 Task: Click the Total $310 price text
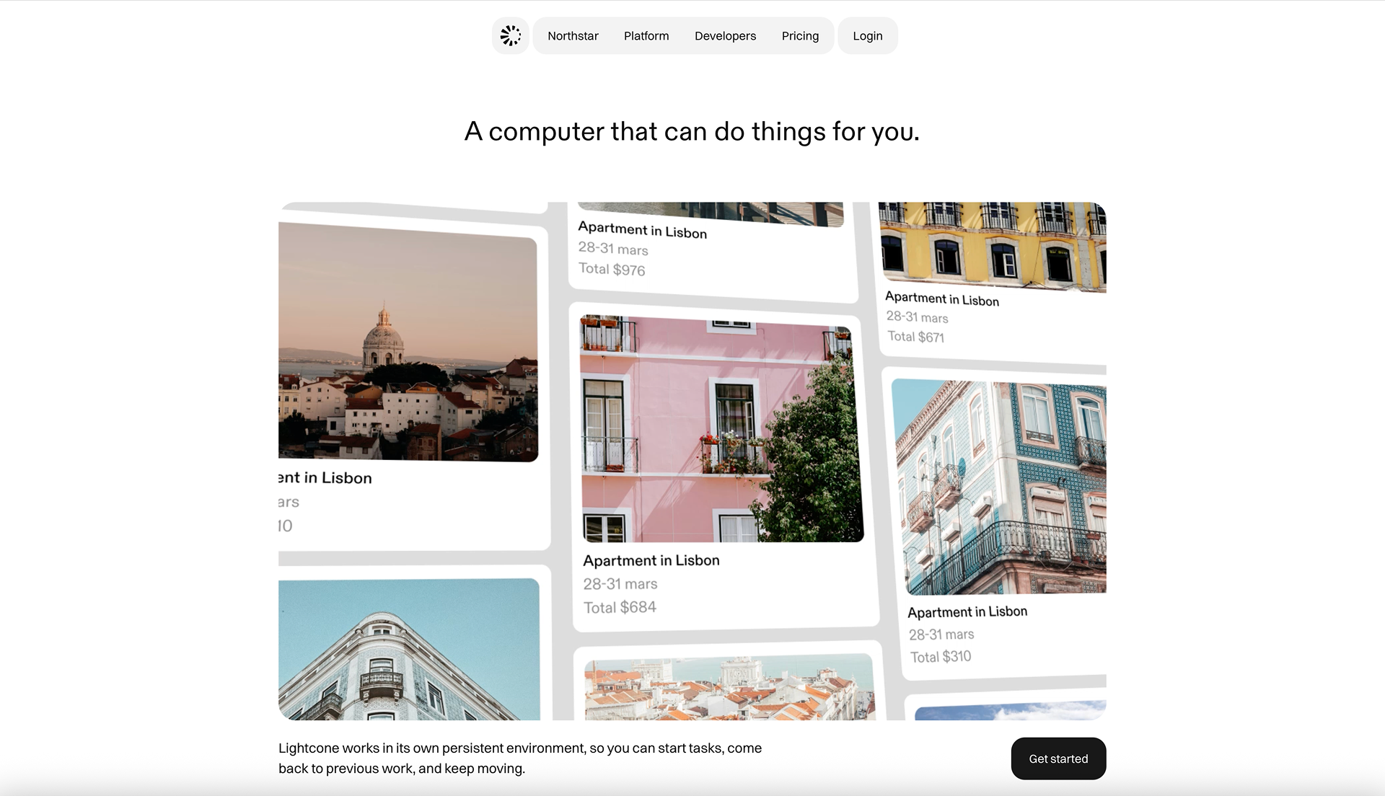[940, 657]
